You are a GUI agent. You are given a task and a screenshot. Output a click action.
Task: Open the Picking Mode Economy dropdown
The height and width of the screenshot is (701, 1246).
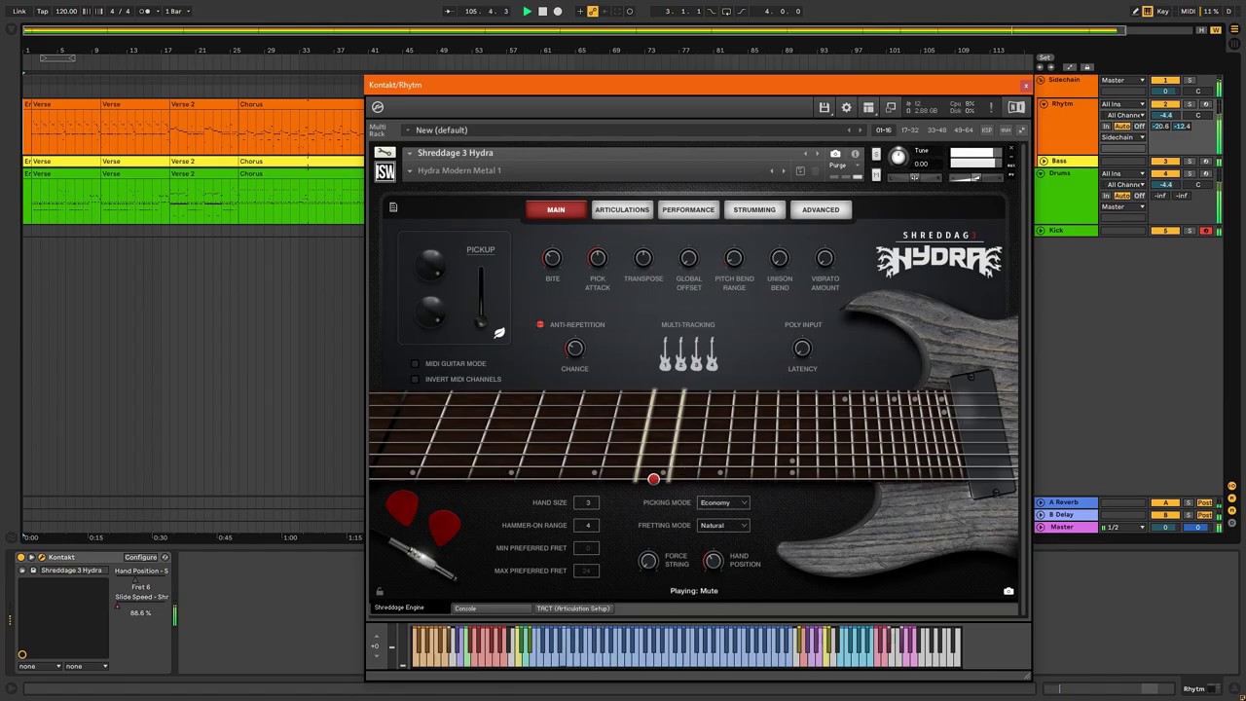(723, 503)
